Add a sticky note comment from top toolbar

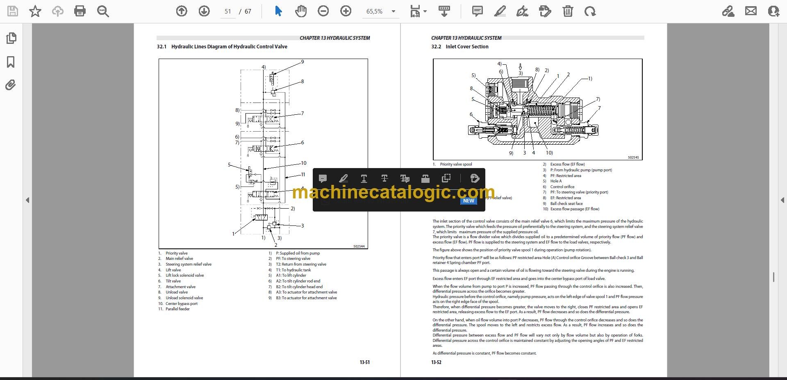(477, 11)
